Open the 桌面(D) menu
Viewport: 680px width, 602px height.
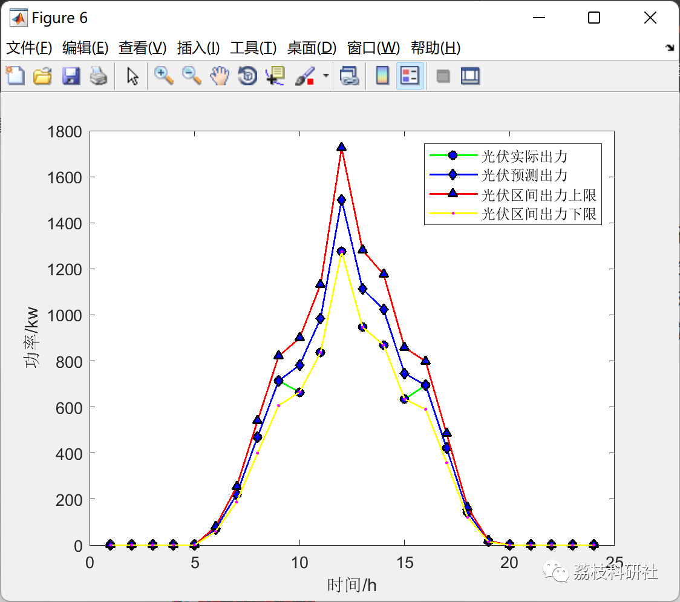click(312, 48)
